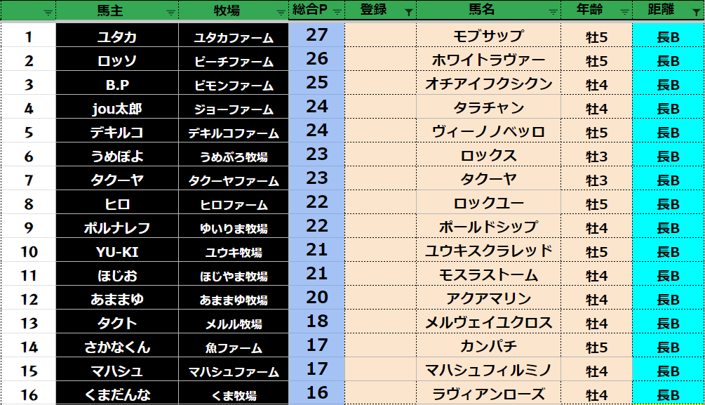Click the empty 登録 cell in row 5
Screen dimensions: 705x405
point(380,132)
